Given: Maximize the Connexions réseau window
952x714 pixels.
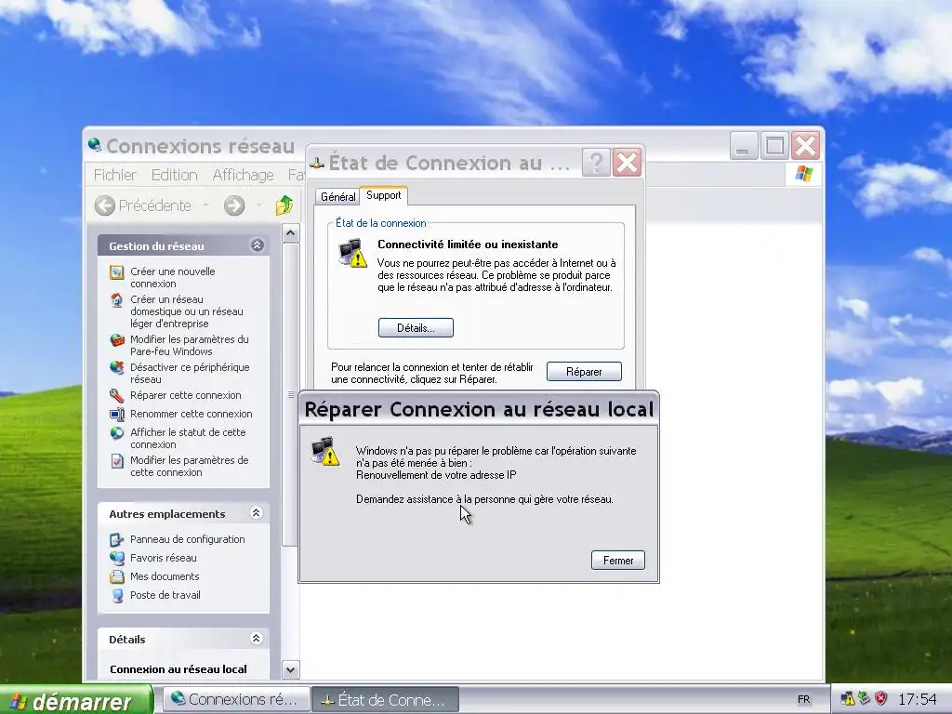Looking at the screenshot, I should [774, 146].
